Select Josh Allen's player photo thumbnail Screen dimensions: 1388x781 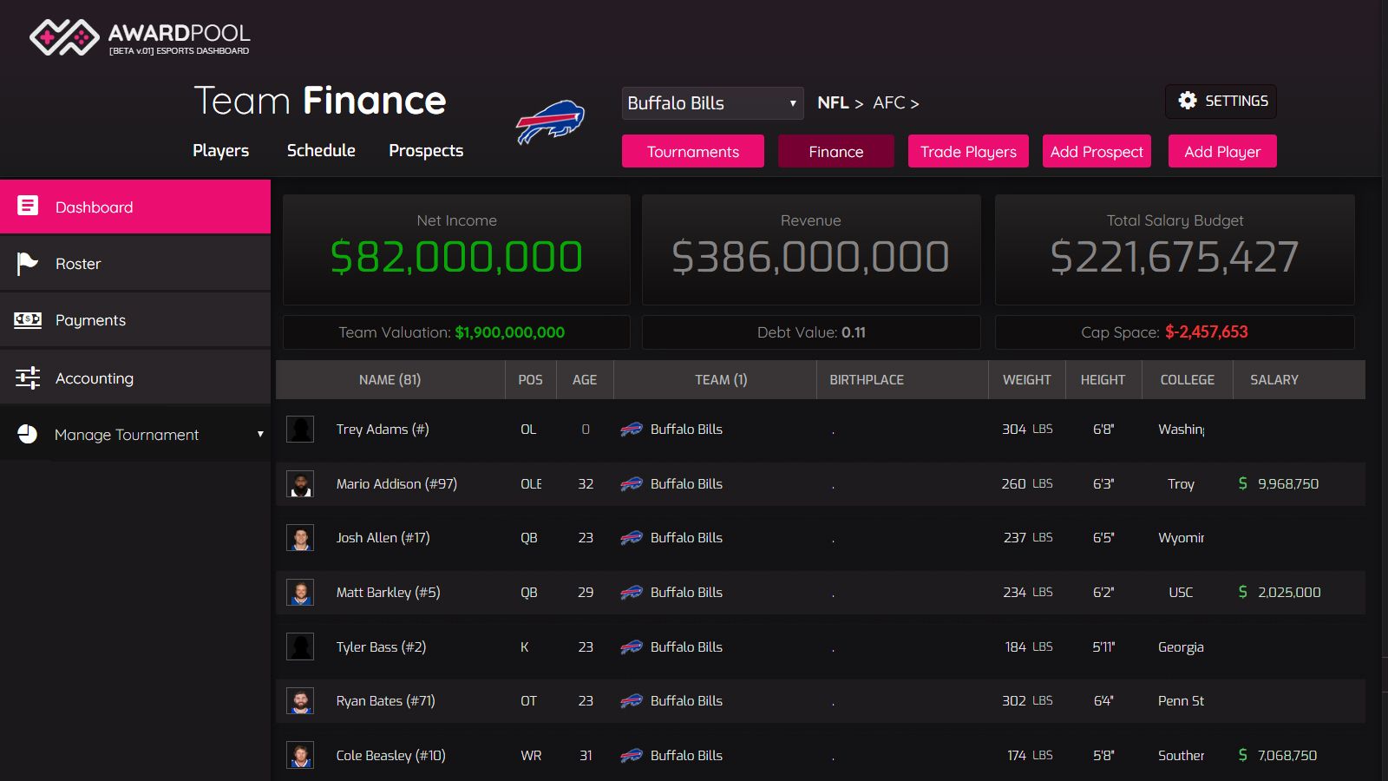coord(300,538)
